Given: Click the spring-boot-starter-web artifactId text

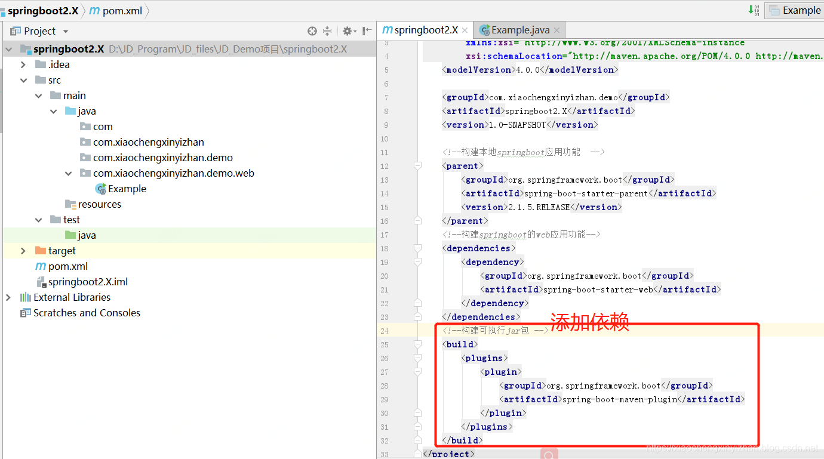Looking at the screenshot, I should click(598, 289).
